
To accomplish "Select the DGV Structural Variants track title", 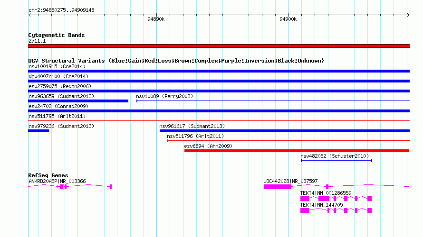I will tap(176, 61).
